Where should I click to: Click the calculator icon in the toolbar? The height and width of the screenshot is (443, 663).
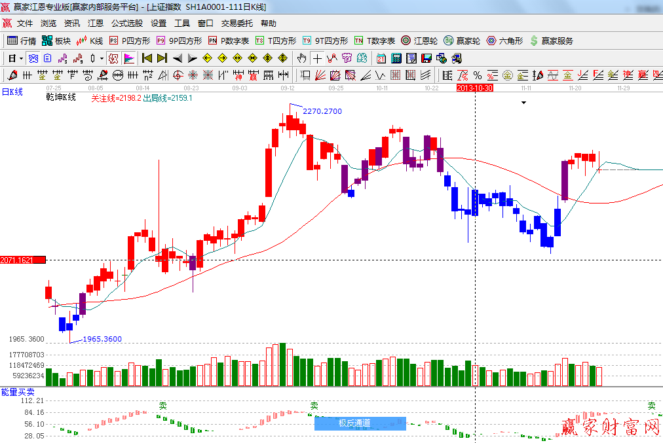pos(396,58)
